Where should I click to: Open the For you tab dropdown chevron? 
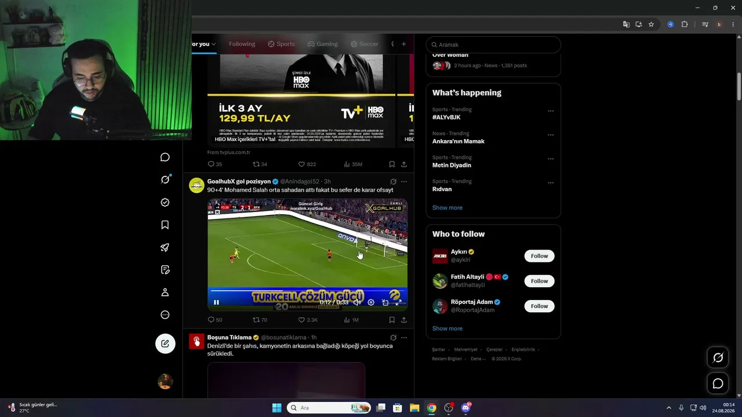[x=214, y=44]
